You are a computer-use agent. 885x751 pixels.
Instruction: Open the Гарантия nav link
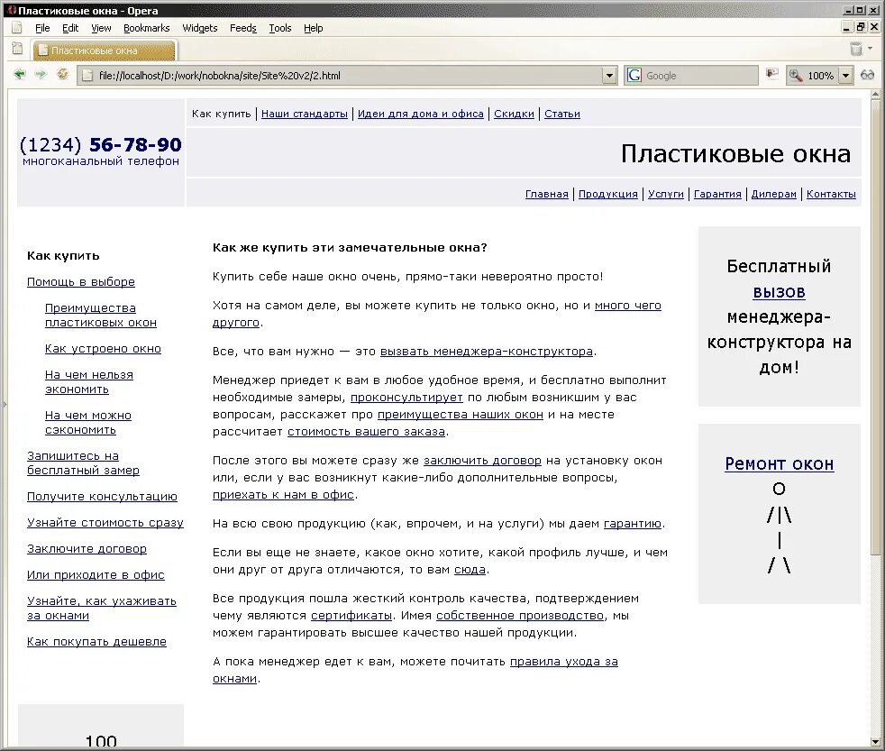click(717, 194)
